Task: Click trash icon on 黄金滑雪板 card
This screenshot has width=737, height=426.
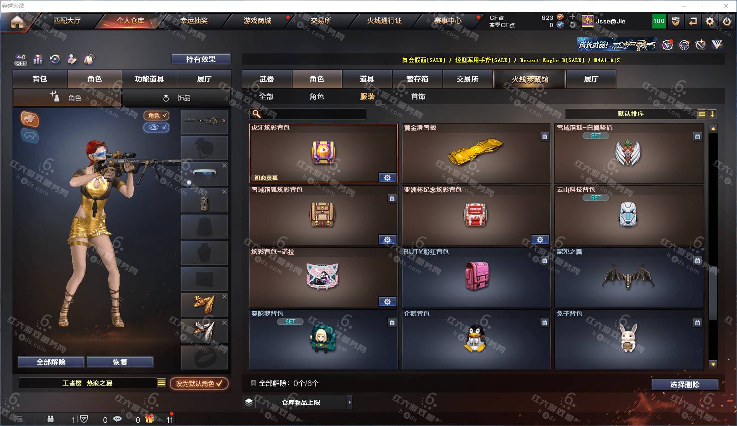Action: pyautogui.click(x=545, y=136)
